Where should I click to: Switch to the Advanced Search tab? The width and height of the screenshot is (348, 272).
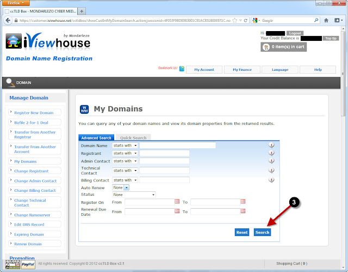tap(96, 138)
